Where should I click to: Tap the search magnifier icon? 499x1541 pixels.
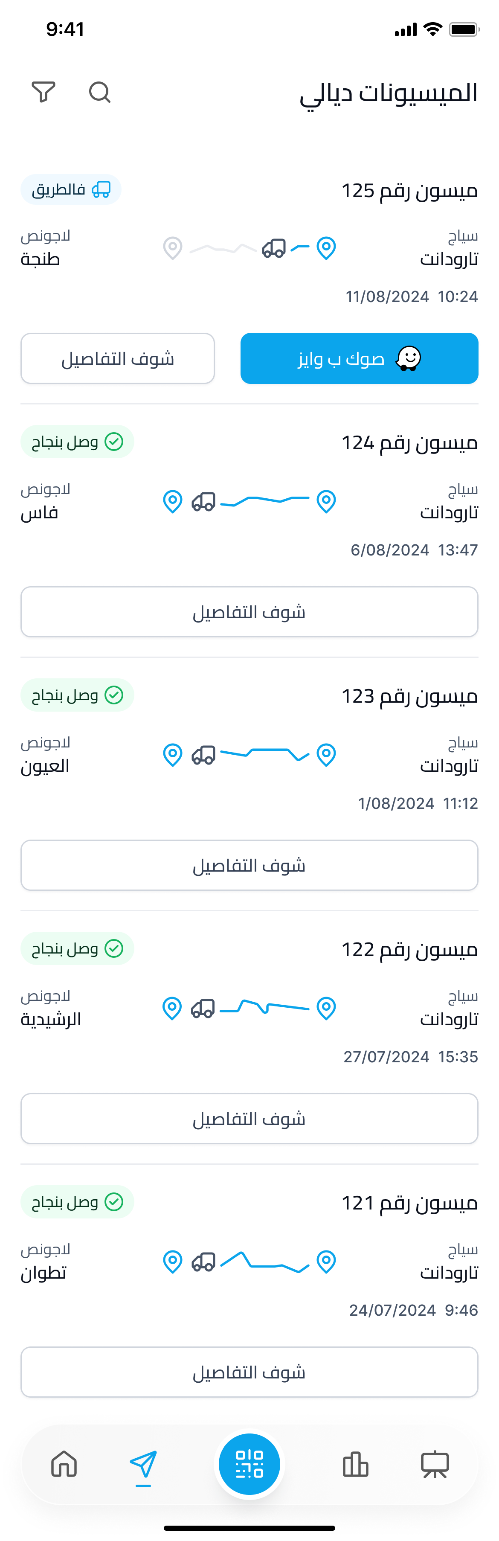pyautogui.click(x=99, y=93)
